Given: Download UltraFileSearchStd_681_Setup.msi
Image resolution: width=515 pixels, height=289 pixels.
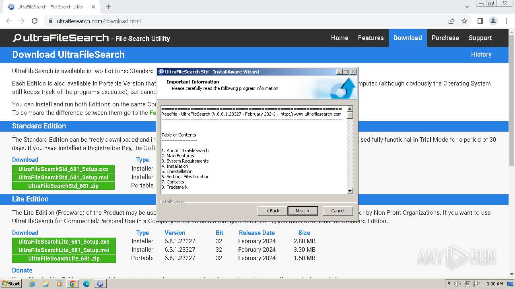Looking at the screenshot, I should coord(63,177).
